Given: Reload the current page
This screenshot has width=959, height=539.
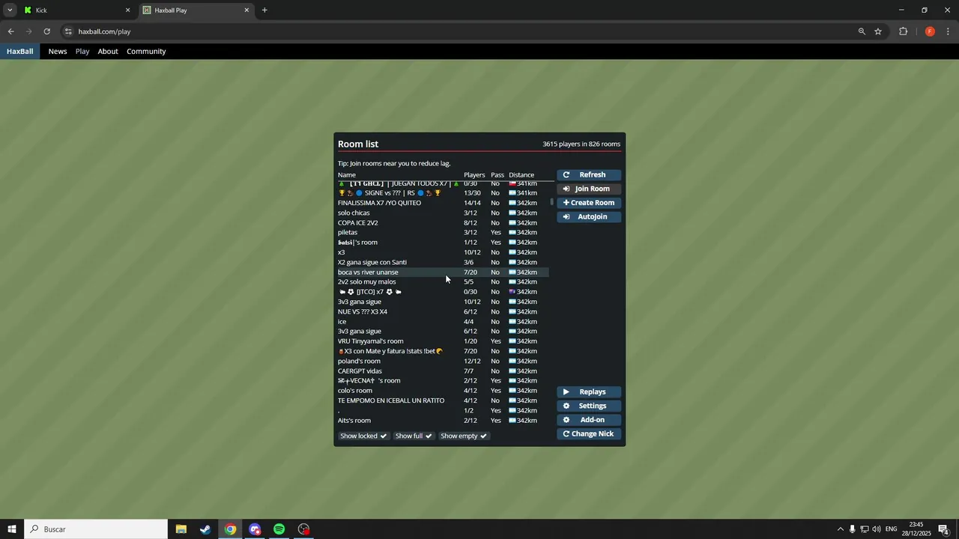Looking at the screenshot, I should click(46, 31).
